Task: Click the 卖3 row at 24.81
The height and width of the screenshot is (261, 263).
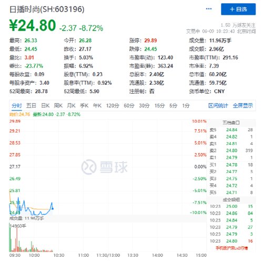Action: [x=231, y=144]
